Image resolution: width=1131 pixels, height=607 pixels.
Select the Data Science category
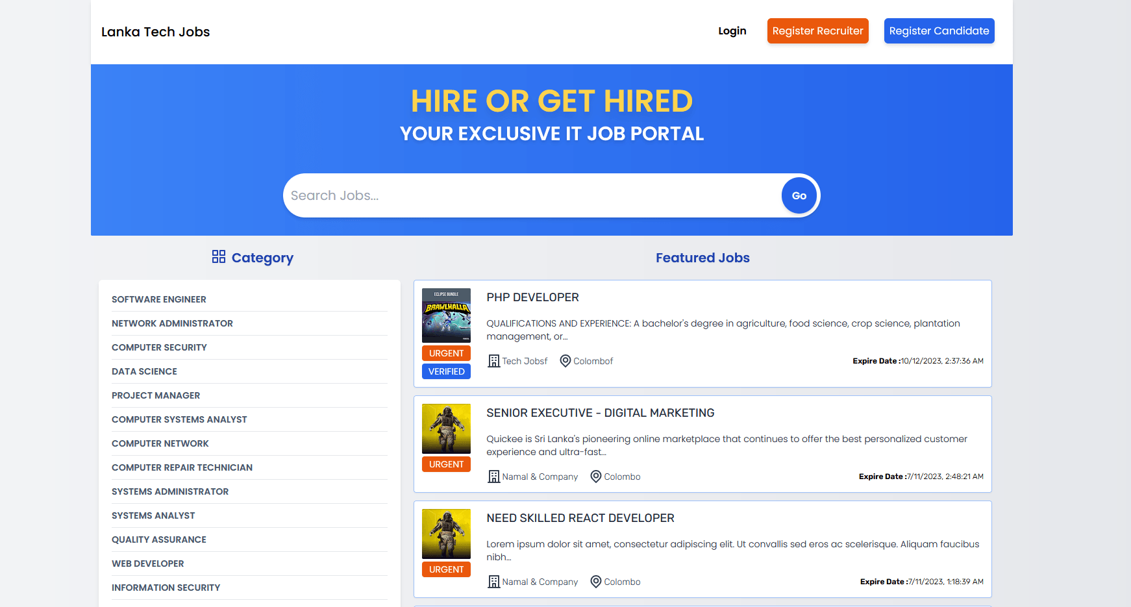click(x=144, y=371)
